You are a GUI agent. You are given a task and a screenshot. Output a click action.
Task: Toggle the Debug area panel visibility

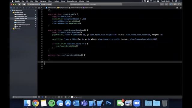point(175,4)
